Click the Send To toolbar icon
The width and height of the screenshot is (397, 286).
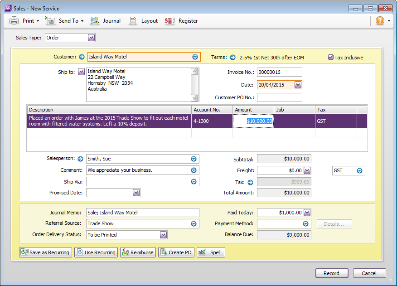(51, 21)
